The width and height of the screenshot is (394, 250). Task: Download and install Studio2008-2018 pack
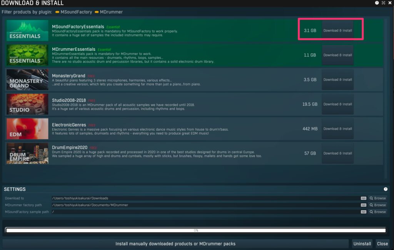pos(337,104)
